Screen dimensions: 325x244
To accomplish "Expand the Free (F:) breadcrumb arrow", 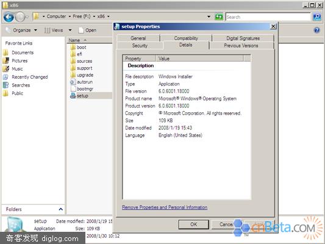I will pos(94,16).
